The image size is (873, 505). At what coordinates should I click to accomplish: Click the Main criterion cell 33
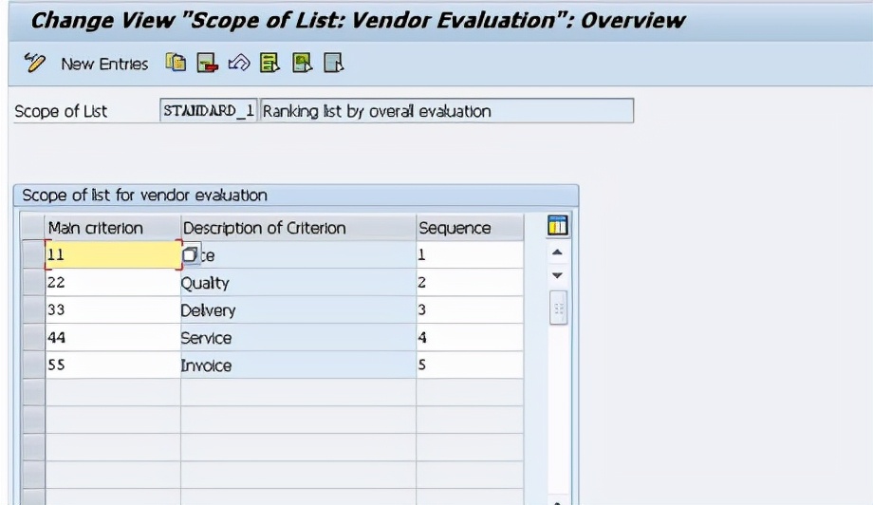pyautogui.click(x=113, y=309)
